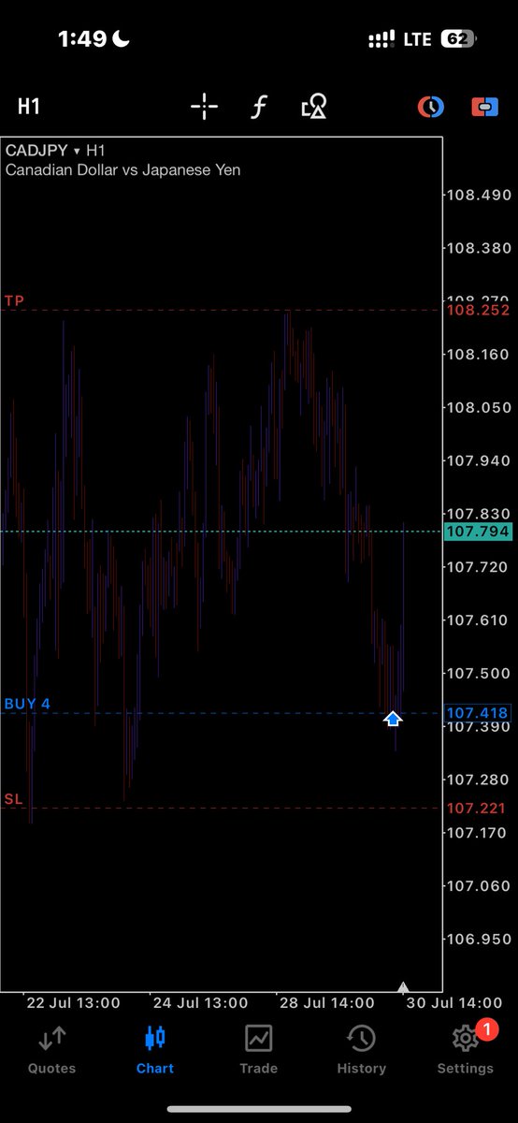
Task: Open the Settings tab
Action: (465, 1049)
